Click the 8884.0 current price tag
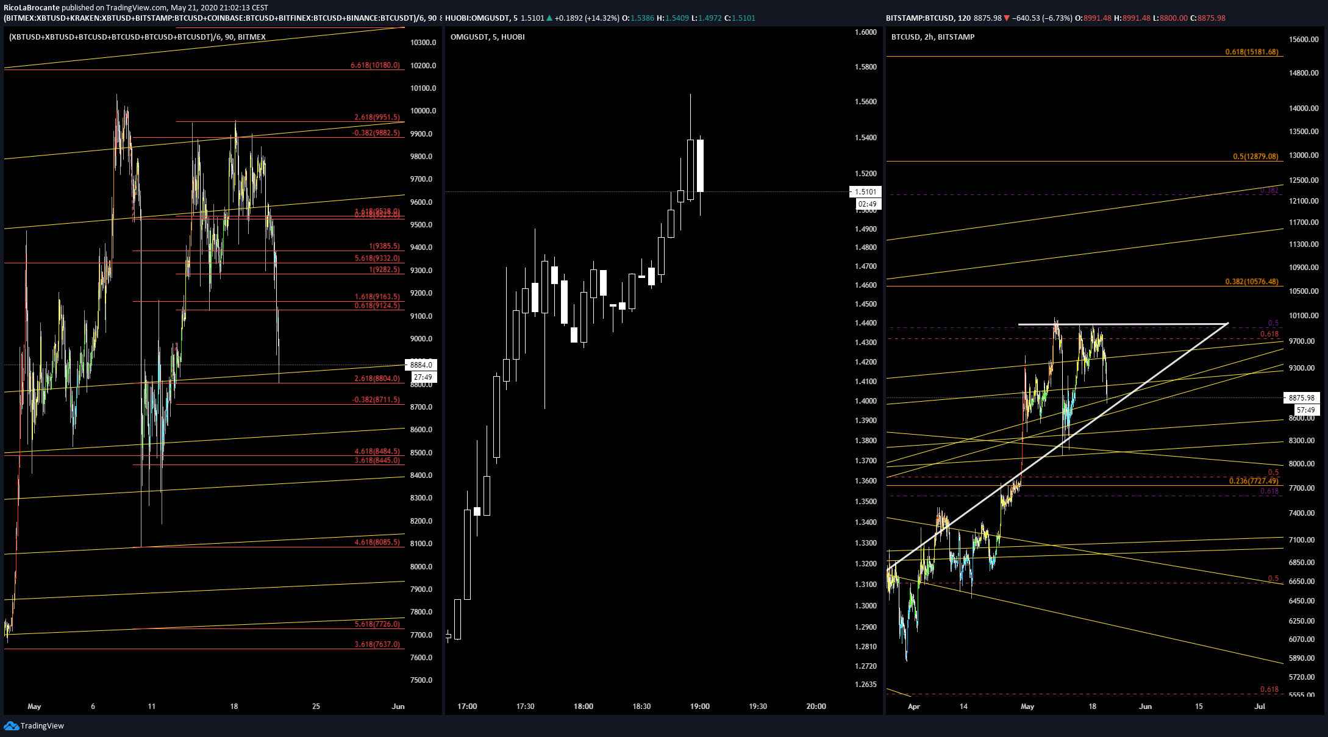1328x737 pixels. pyautogui.click(x=421, y=365)
